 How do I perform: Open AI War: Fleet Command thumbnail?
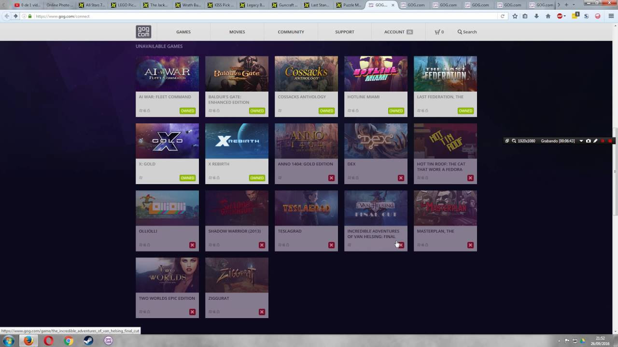click(x=167, y=74)
